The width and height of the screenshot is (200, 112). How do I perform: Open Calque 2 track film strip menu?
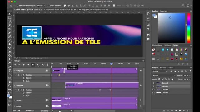47,71
